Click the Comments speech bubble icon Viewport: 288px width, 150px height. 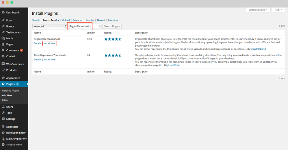(3, 50)
